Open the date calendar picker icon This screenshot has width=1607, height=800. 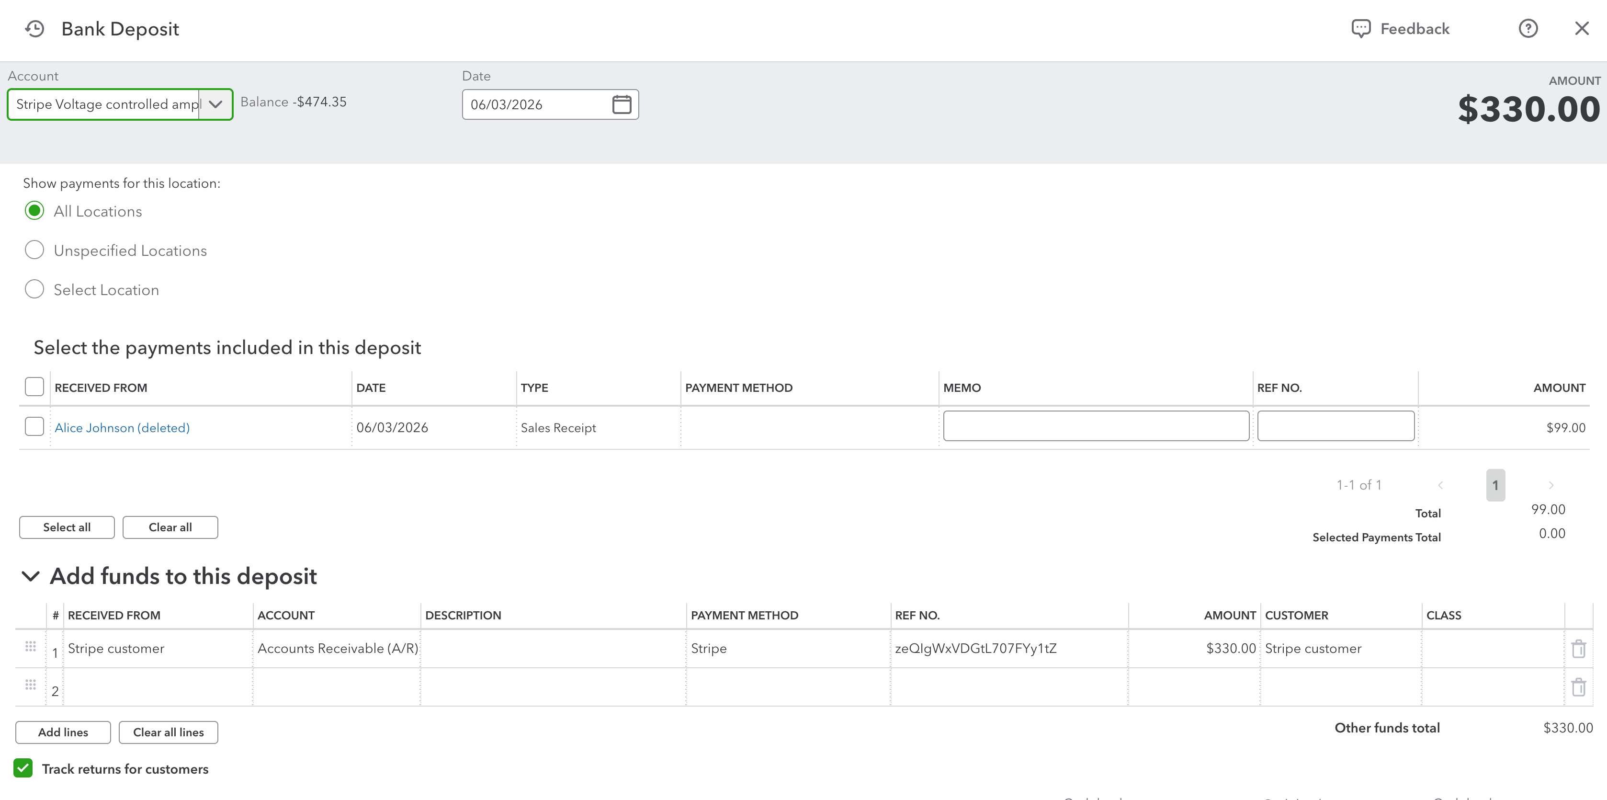click(x=622, y=104)
